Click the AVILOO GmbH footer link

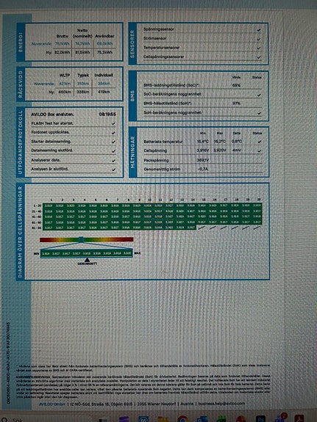(x=52, y=404)
